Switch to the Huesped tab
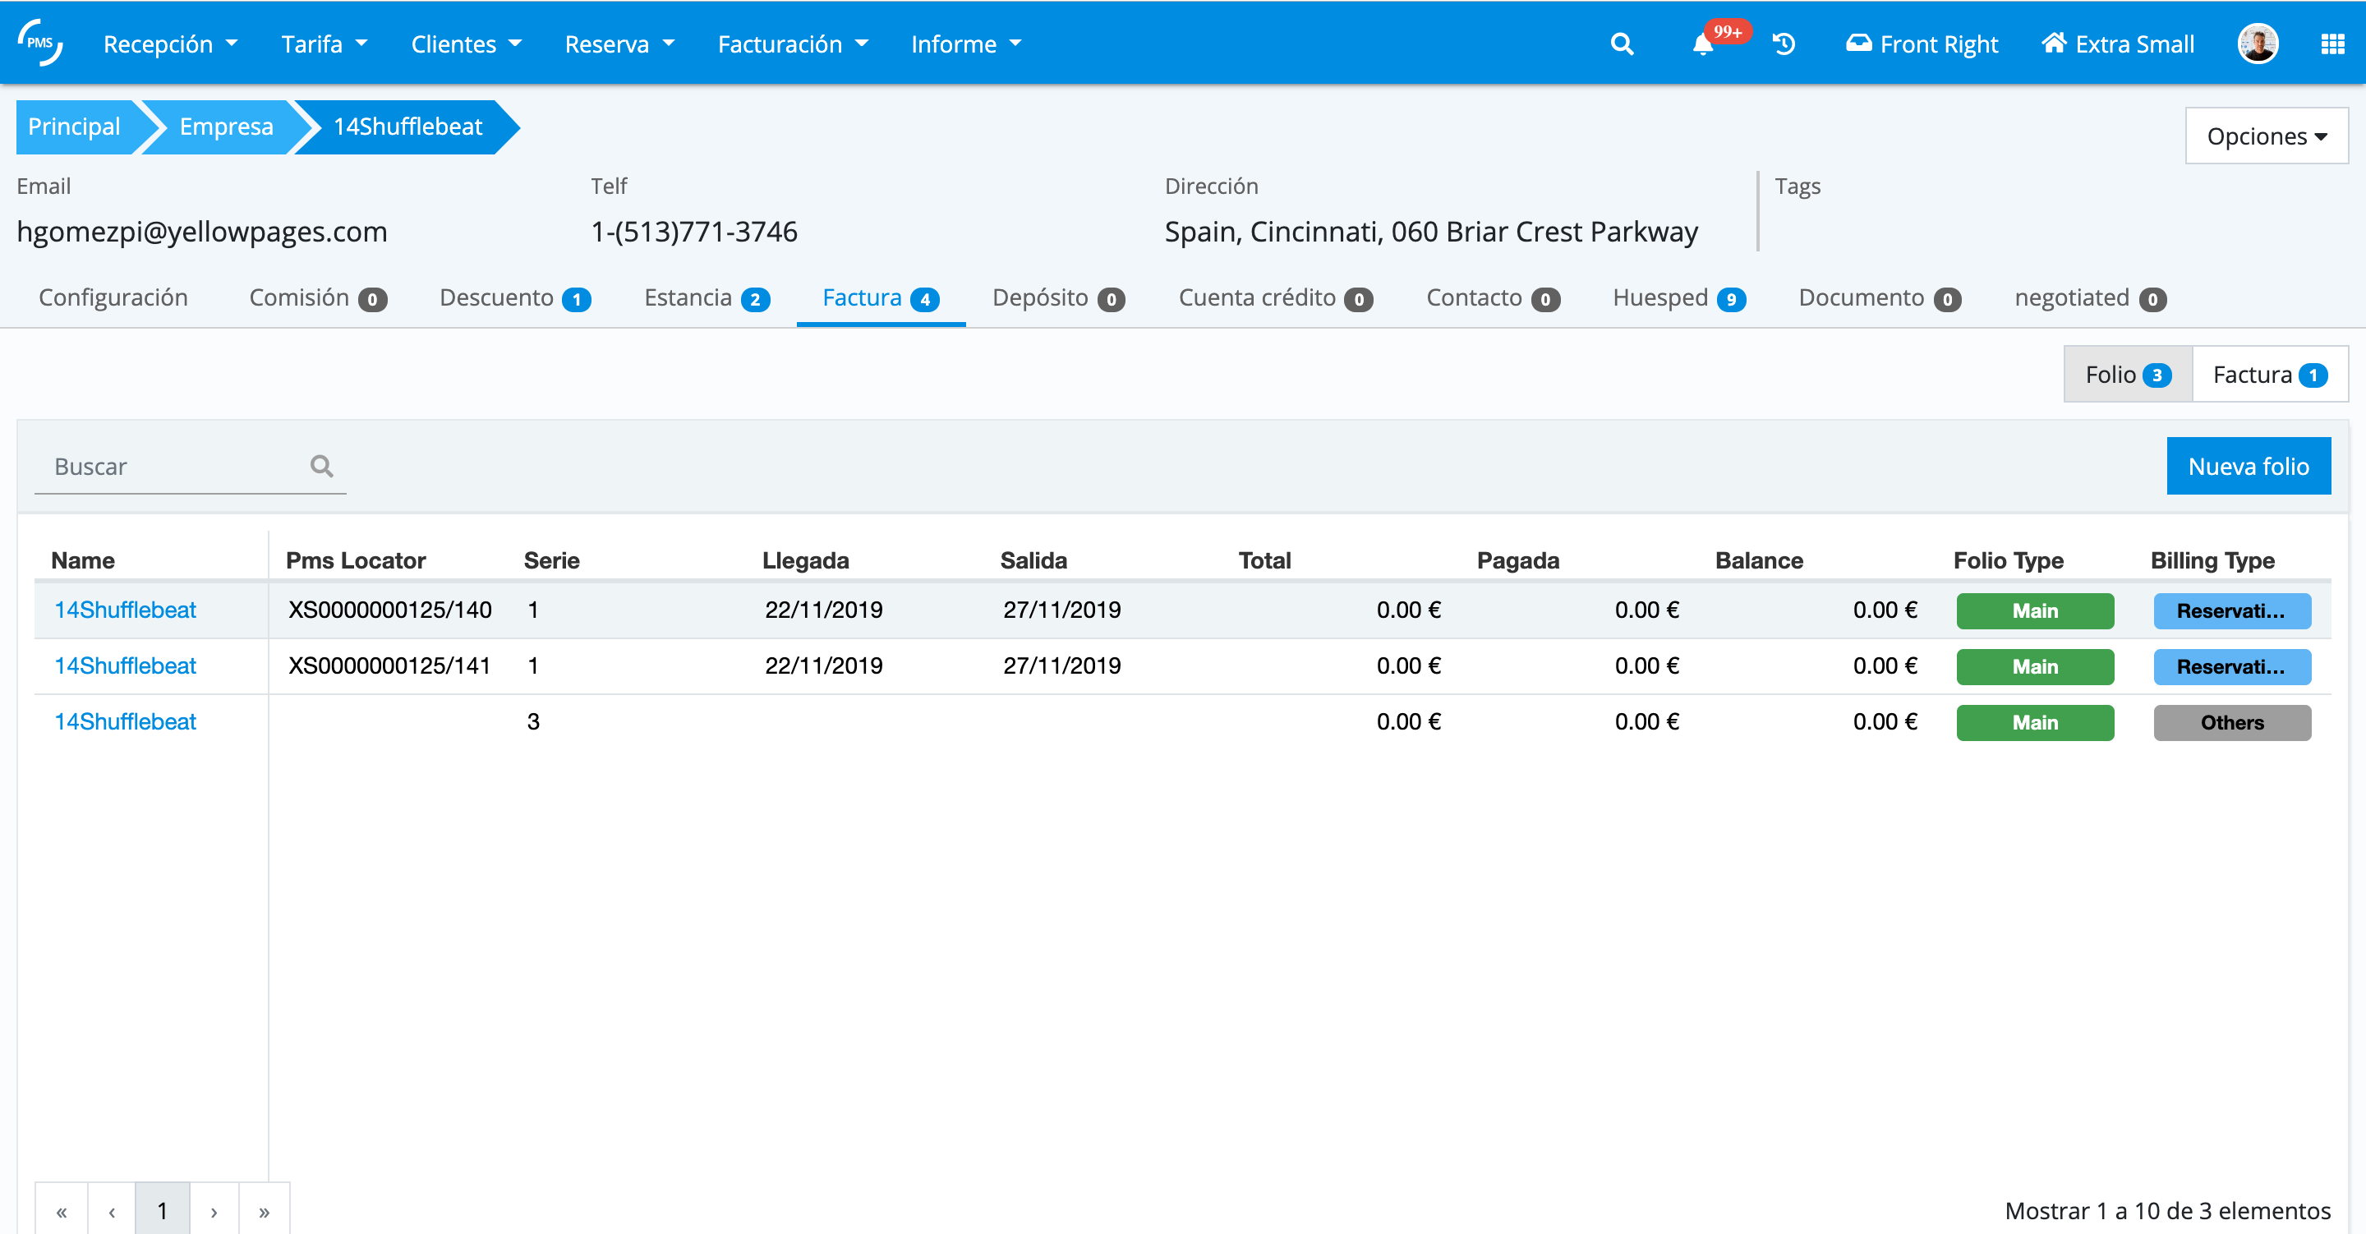Viewport: 2366px width, 1234px height. [x=1677, y=297]
